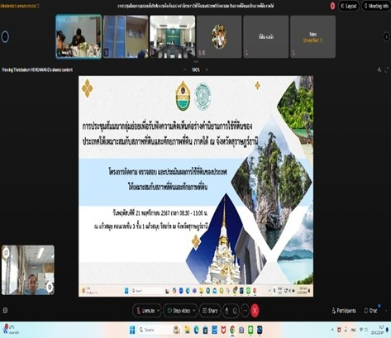
Task: Raise hand icon in meeting controls
Action: pos(227,311)
